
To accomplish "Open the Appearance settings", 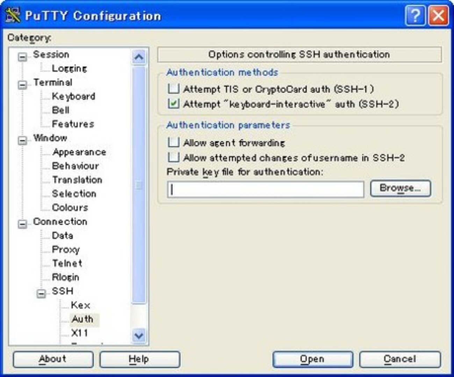I will tap(79, 152).
